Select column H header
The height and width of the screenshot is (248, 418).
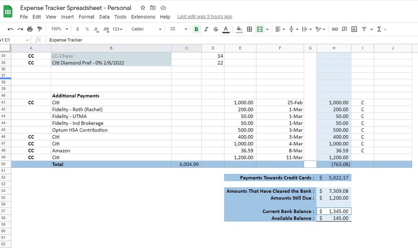[x=334, y=48]
